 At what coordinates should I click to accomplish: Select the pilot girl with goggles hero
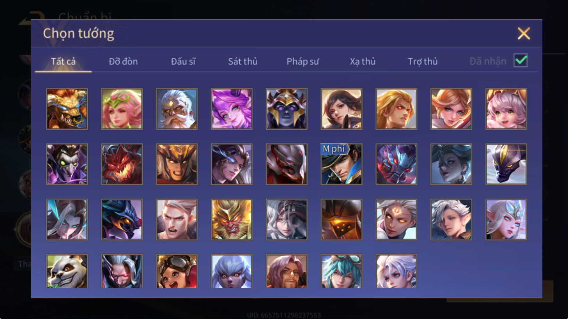[177, 271]
